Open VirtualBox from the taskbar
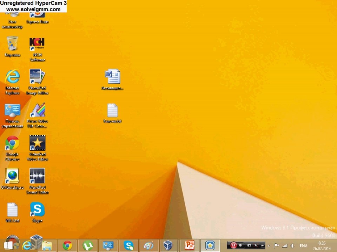Viewport: 337px width, 252px height. pos(168,245)
